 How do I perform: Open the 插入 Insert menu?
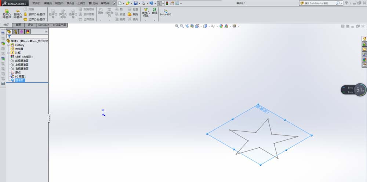coord(70,3)
